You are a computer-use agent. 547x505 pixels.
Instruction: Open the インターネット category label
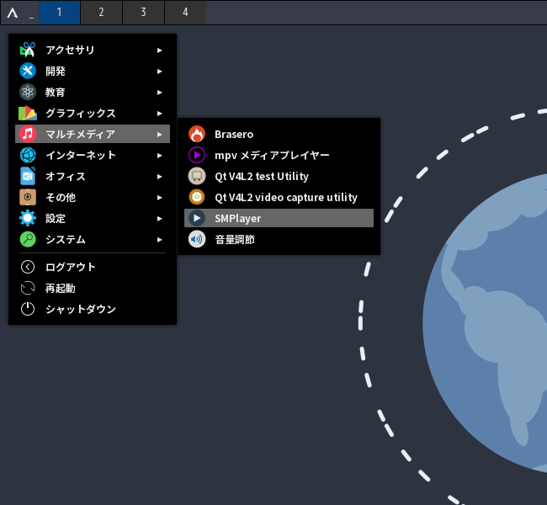[81, 155]
